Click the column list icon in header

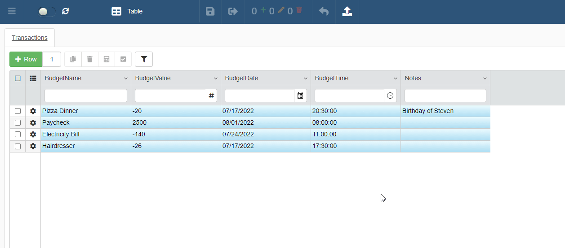33,78
